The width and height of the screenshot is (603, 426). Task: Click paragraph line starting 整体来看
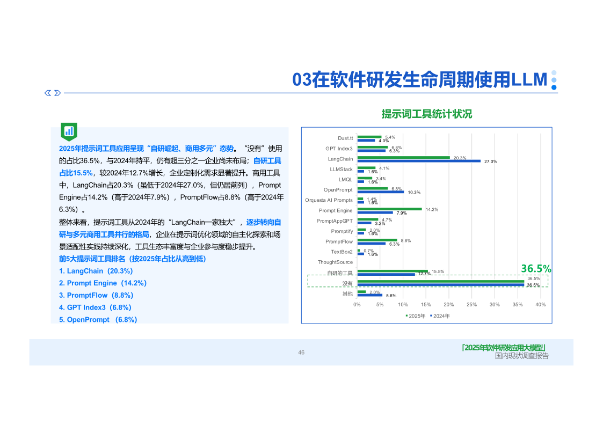point(170,223)
